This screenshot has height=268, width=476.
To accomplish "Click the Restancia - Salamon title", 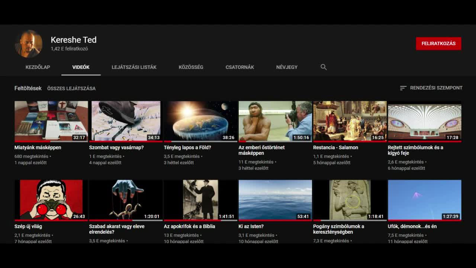I will [335, 148].
